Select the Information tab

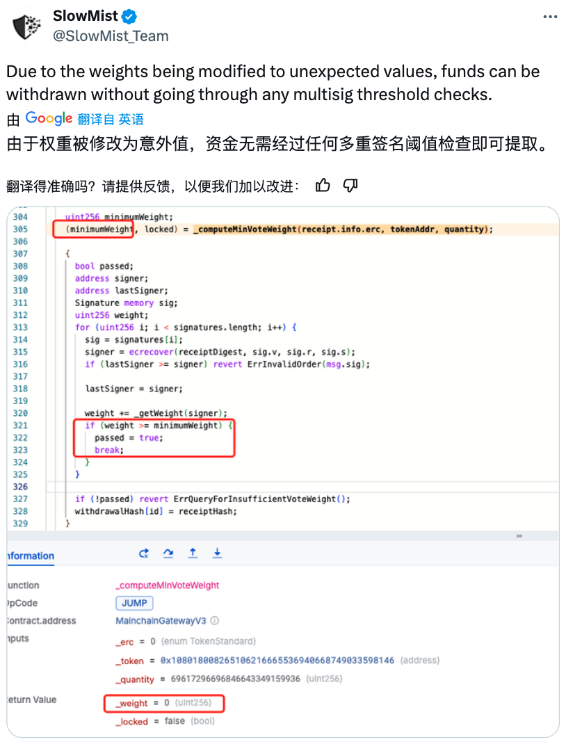point(29,556)
